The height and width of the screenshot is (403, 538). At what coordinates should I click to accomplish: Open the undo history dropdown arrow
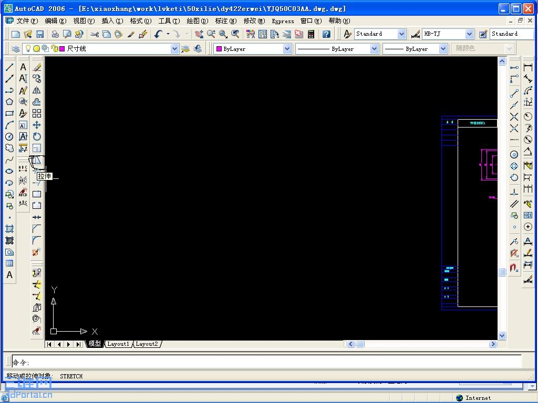coord(168,34)
